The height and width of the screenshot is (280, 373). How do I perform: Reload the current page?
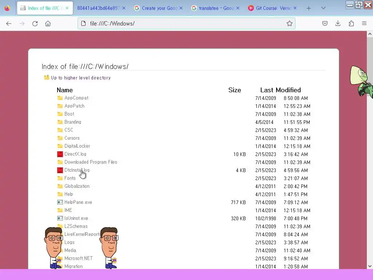[35, 24]
